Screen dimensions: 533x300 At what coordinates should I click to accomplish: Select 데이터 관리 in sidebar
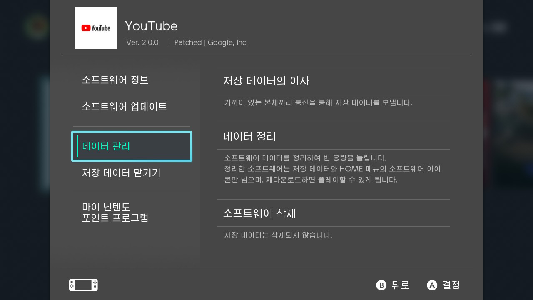coord(132,146)
